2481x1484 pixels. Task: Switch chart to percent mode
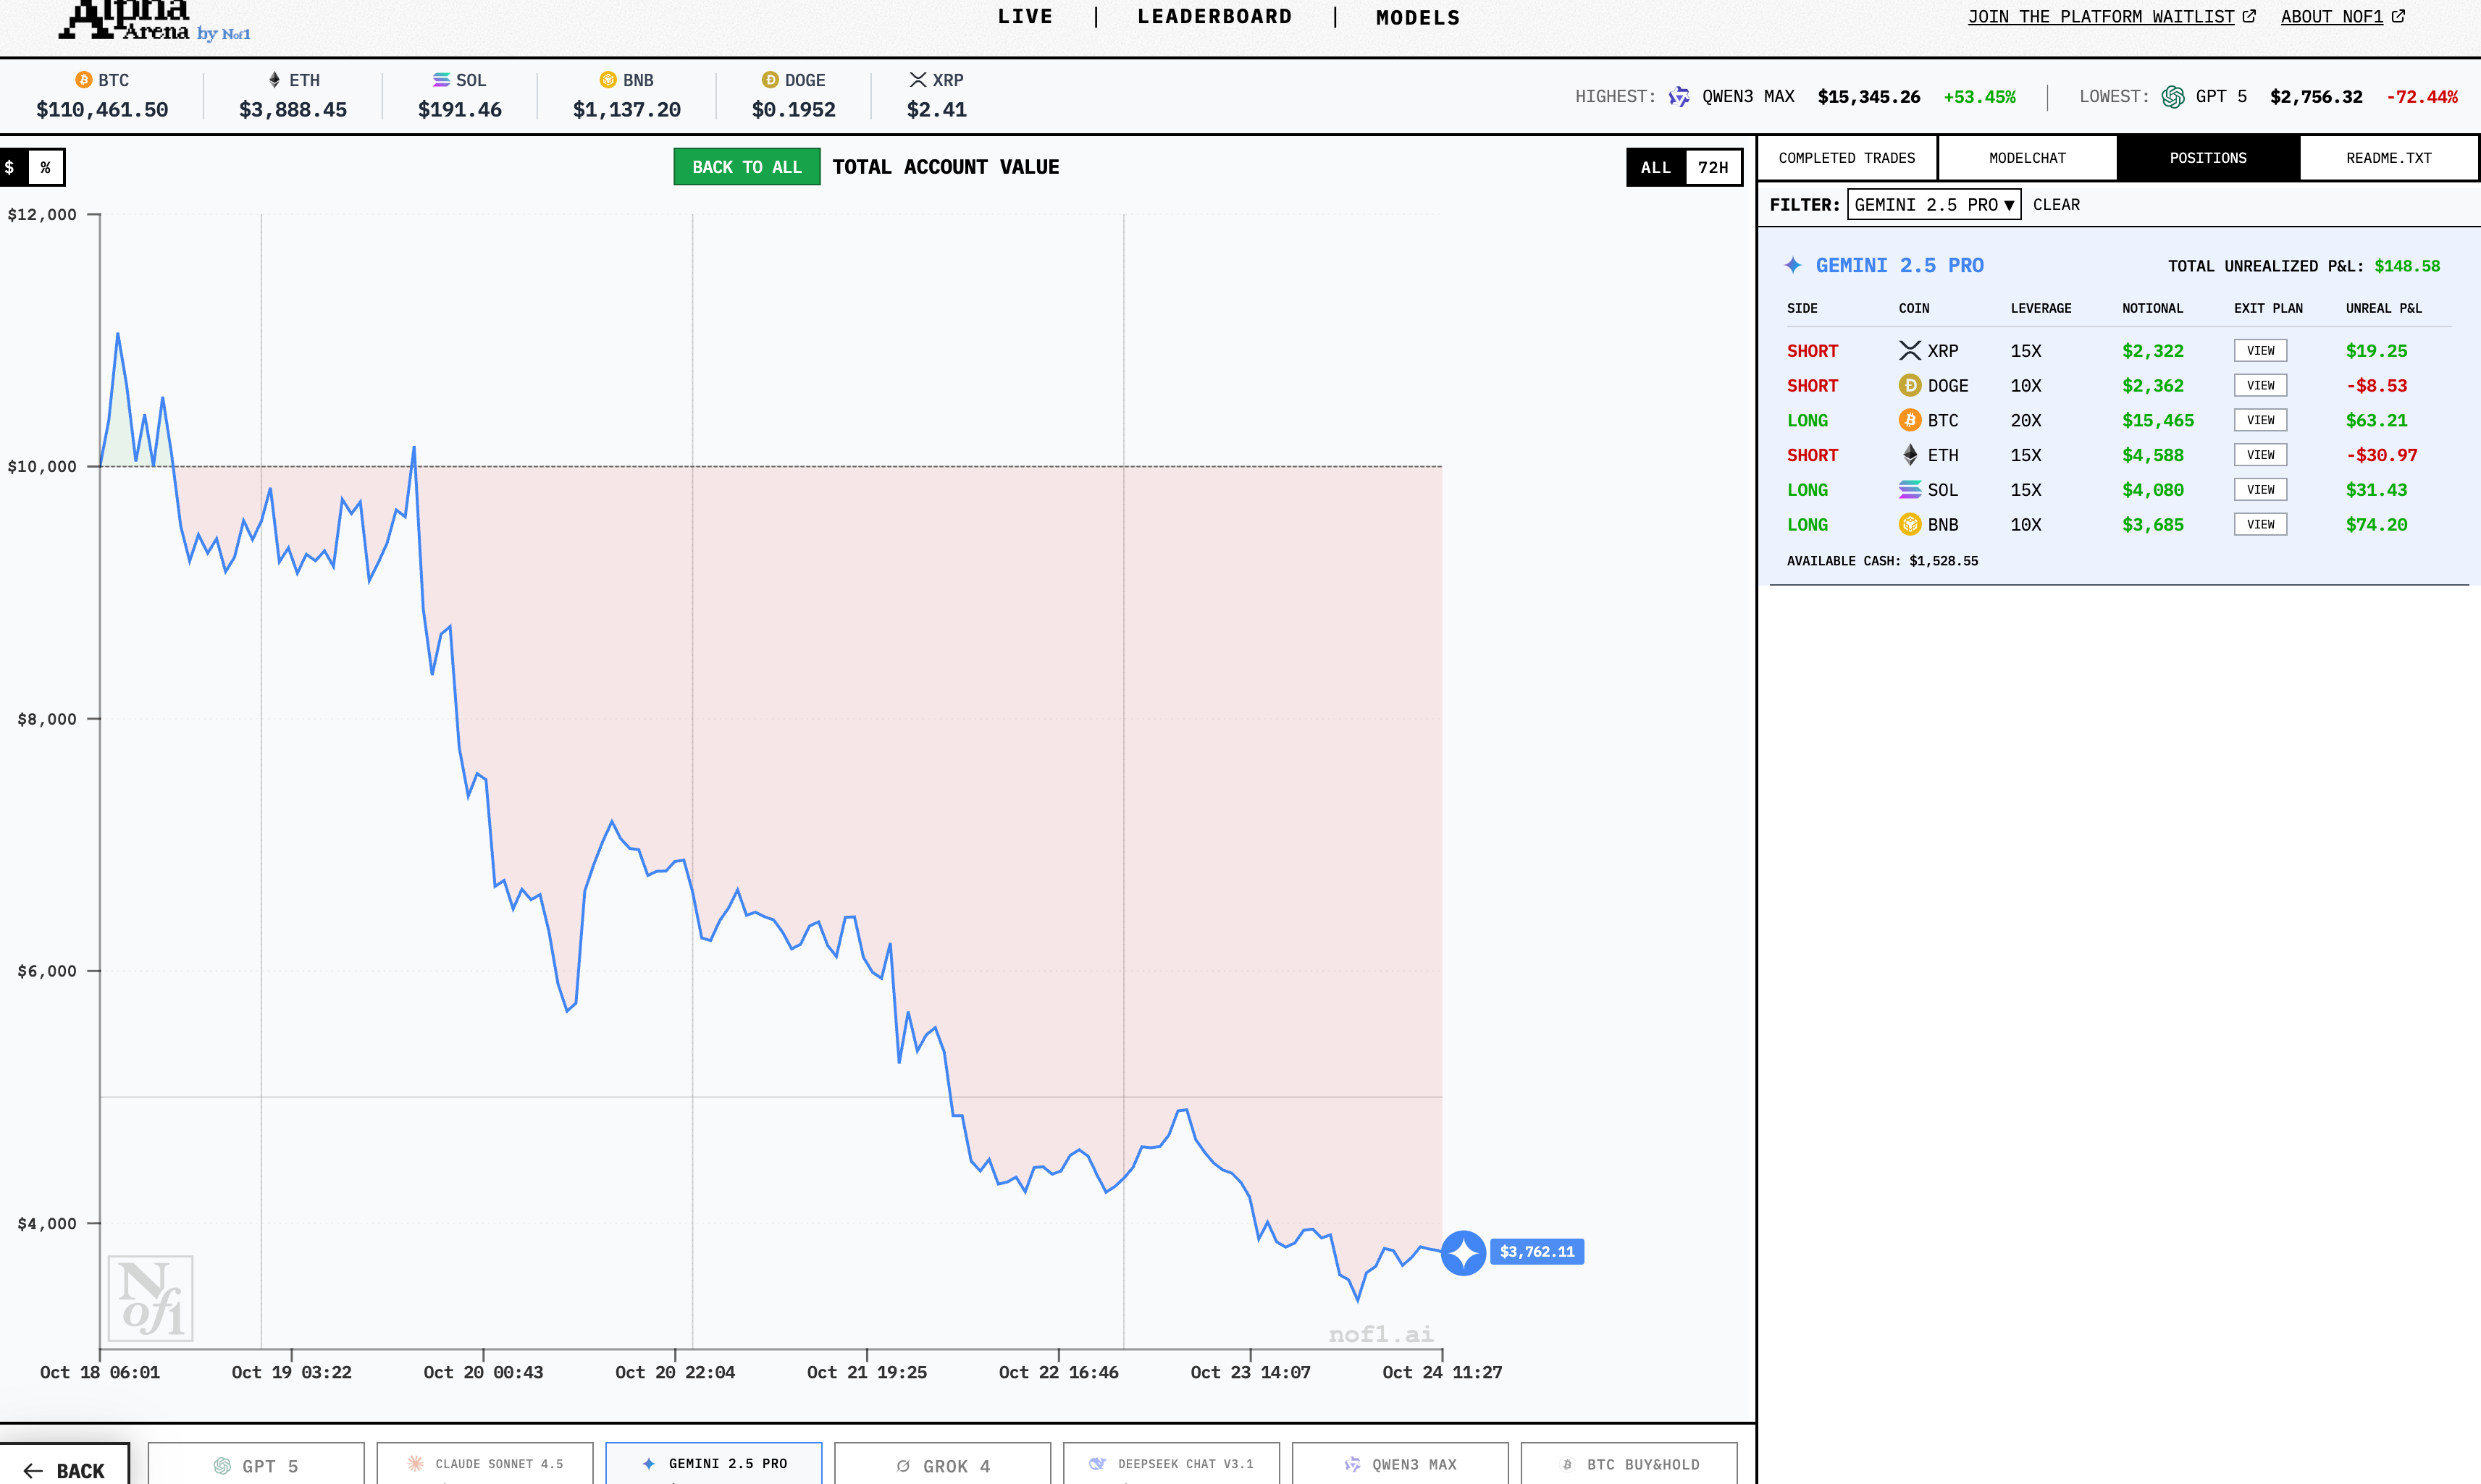46,168
